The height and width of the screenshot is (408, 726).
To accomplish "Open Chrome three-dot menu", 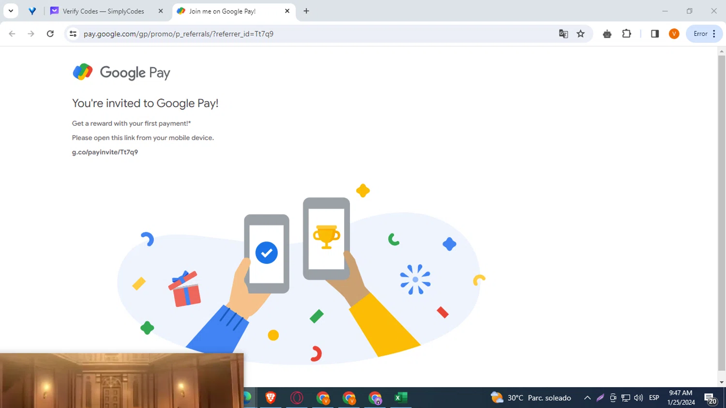I will [x=714, y=34].
